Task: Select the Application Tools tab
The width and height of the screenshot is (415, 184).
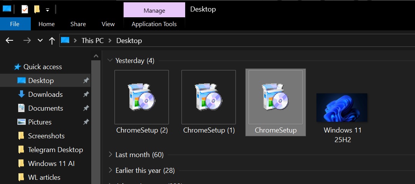Action: point(154,24)
